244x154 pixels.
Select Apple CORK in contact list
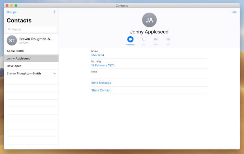[x=31, y=51]
